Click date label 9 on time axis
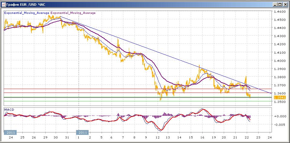Screen dimensions: 290x143 coord(146,138)
